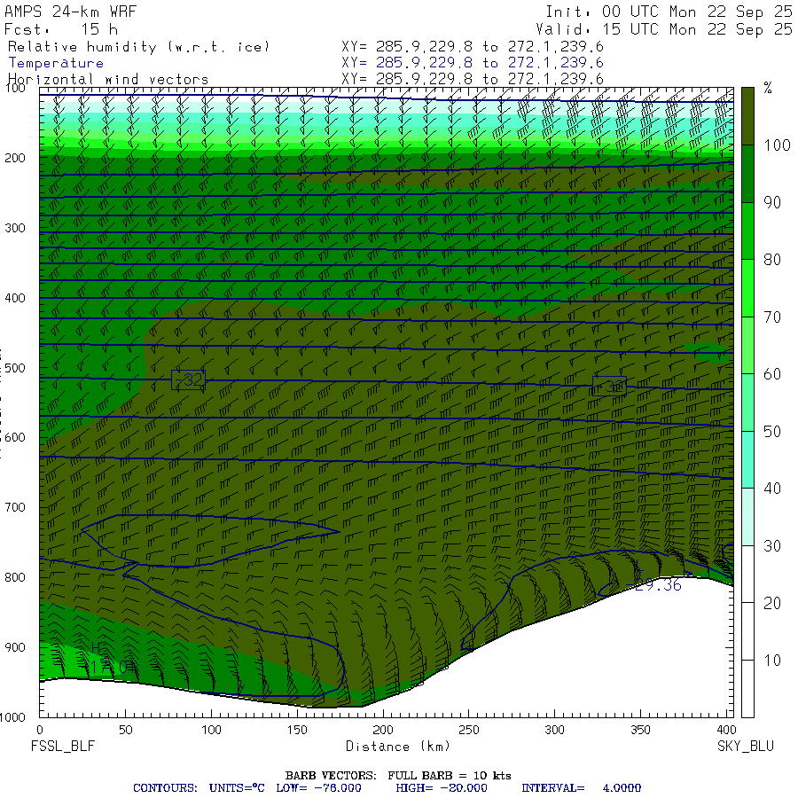The image size is (798, 798).
Task: Click the 50% aqua colorbar segment
Action: pyautogui.click(x=747, y=403)
